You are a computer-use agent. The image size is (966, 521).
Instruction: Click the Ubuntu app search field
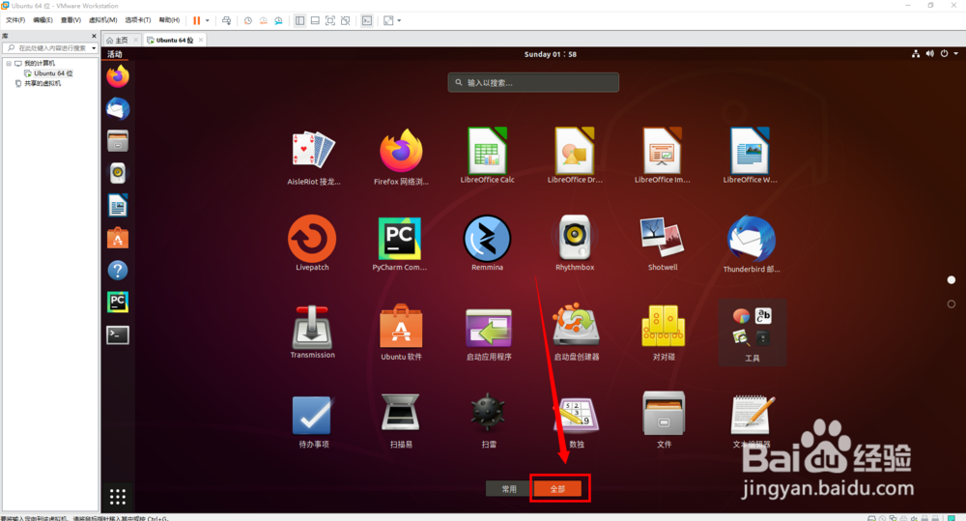point(533,82)
